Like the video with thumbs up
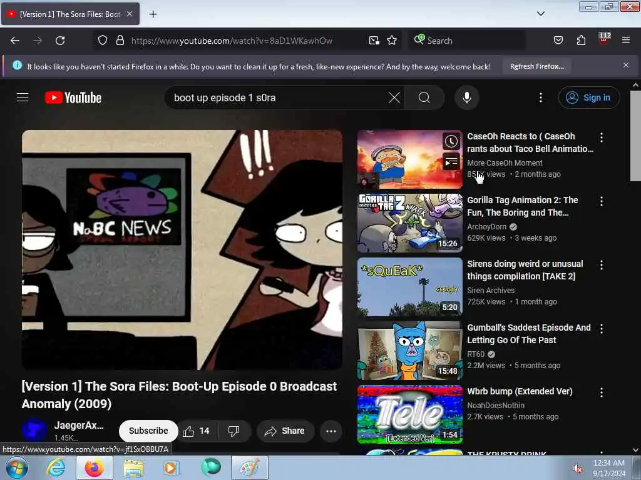Image resolution: width=641 pixels, height=480 pixels. [x=196, y=431]
